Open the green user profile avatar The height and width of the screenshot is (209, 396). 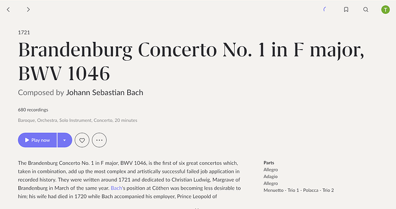coord(386,10)
